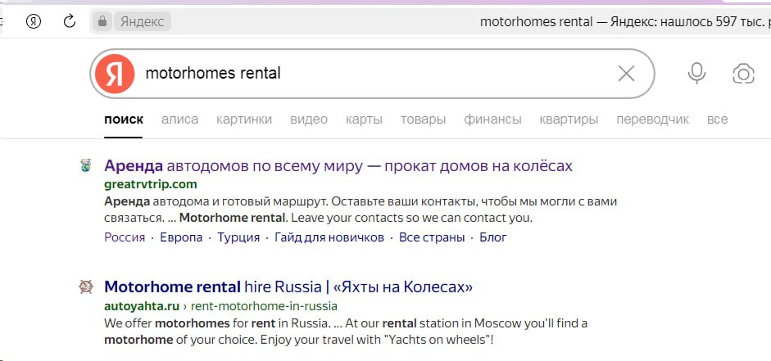Open image search via camera icon
Image resolution: width=771 pixels, height=361 pixels.
[x=743, y=74]
